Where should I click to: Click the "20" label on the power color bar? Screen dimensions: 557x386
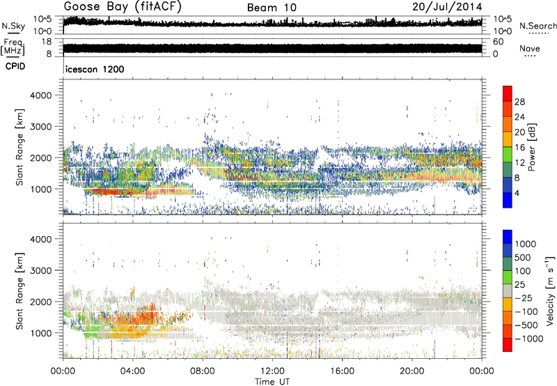[x=519, y=132]
